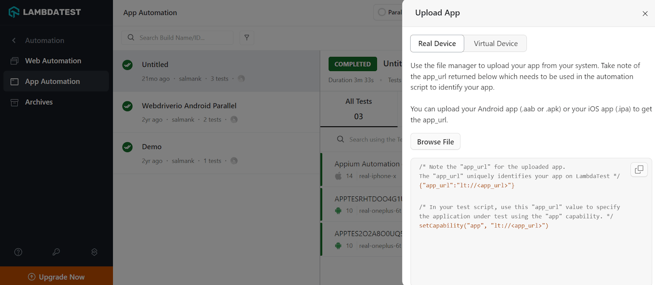Switch to the Virtual Device option
The height and width of the screenshot is (285, 655).
pyautogui.click(x=495, y=44)
